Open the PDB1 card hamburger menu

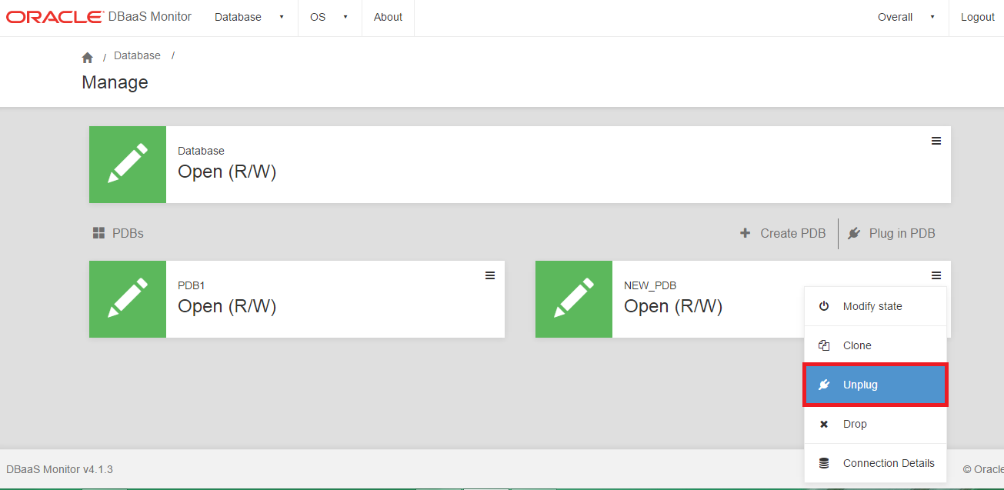490,275
